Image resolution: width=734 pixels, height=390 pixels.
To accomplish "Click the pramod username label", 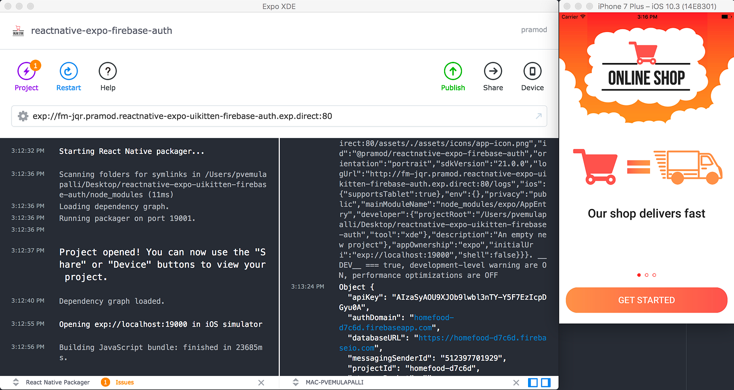I will (x=534, y=30).
